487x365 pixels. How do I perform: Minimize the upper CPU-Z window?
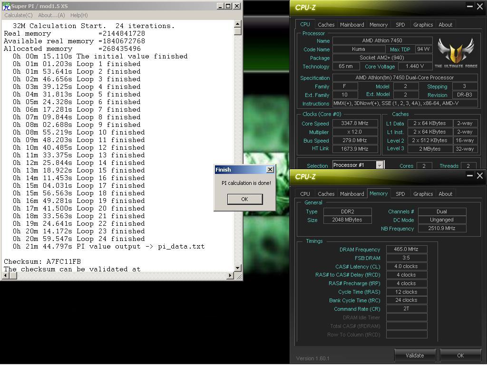click(x=469, y=7)
